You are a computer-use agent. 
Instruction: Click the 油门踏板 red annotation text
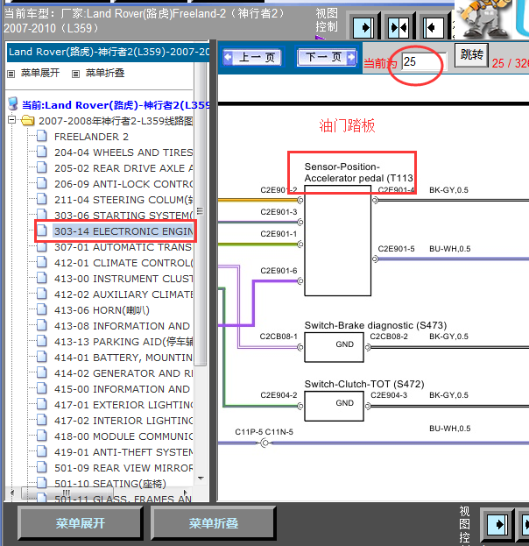[347, 125]
